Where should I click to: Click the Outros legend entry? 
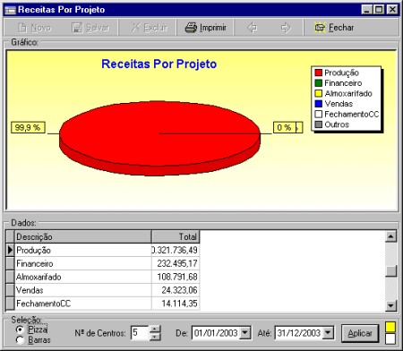click(x=332, y=124)
